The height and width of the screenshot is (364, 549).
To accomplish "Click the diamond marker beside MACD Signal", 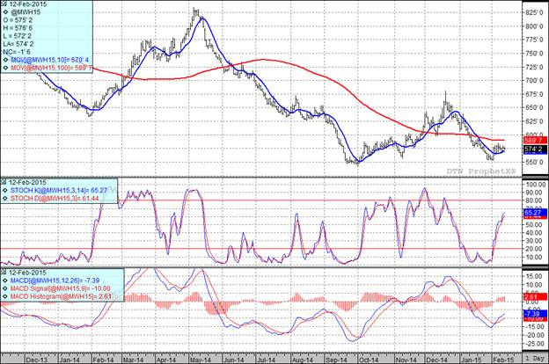I will [x=5, y=288].
